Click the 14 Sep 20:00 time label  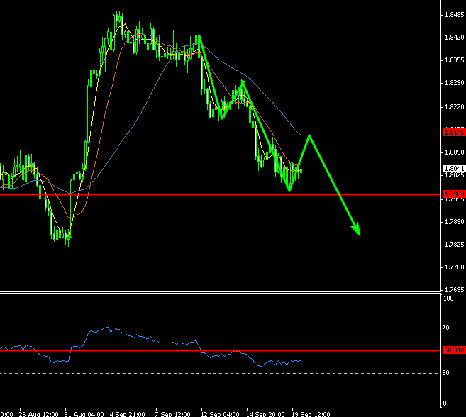265,414
